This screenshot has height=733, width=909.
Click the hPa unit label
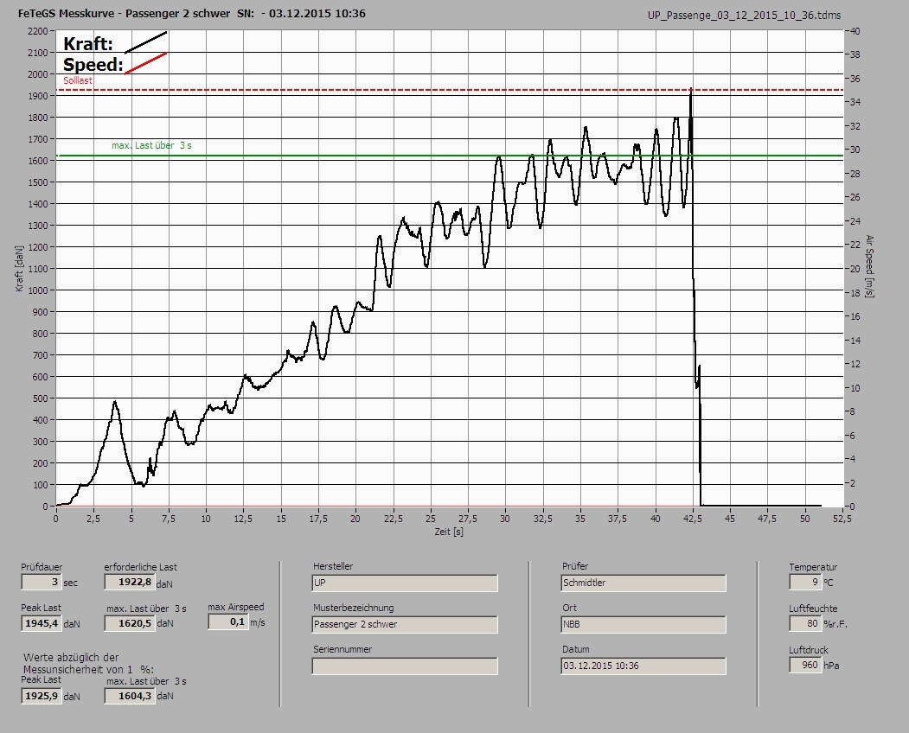coord(831,666)
